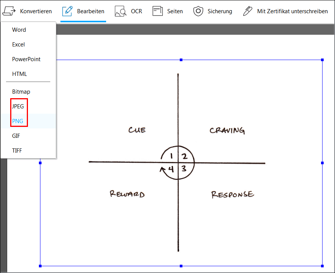This screenshot has width=335, height=273.
Task: Click the Bearbeiten pencil icon
Action: point(67,11)
